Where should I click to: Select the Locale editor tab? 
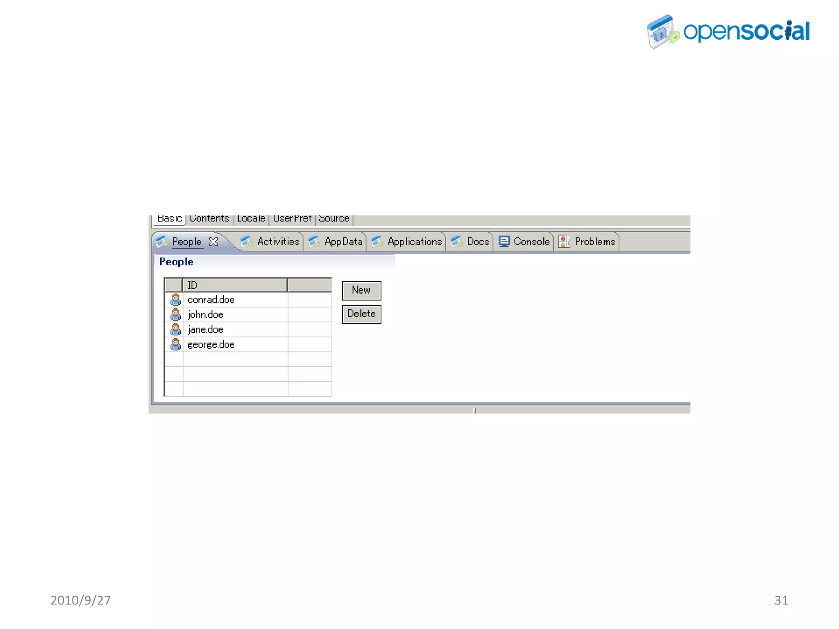coord(251,219)
